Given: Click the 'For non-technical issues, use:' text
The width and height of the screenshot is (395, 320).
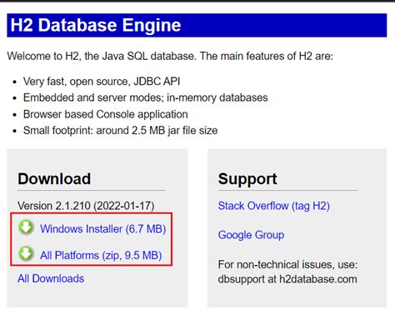Looking at the screenshot, I should pos(287,264).
